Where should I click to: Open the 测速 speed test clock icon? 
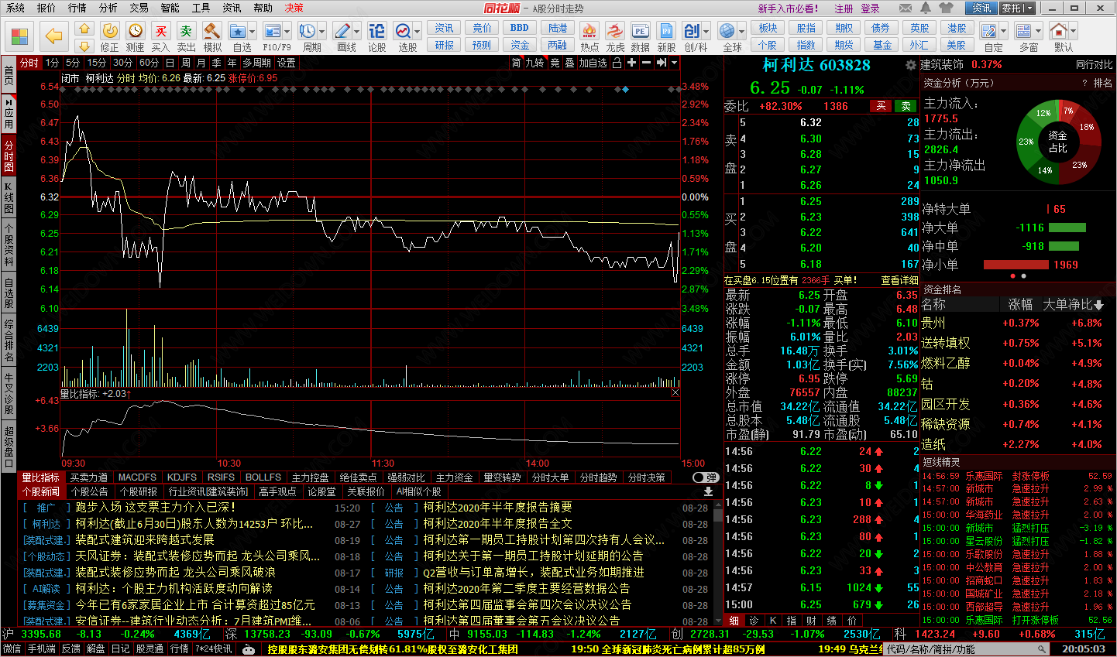point(136,30)
